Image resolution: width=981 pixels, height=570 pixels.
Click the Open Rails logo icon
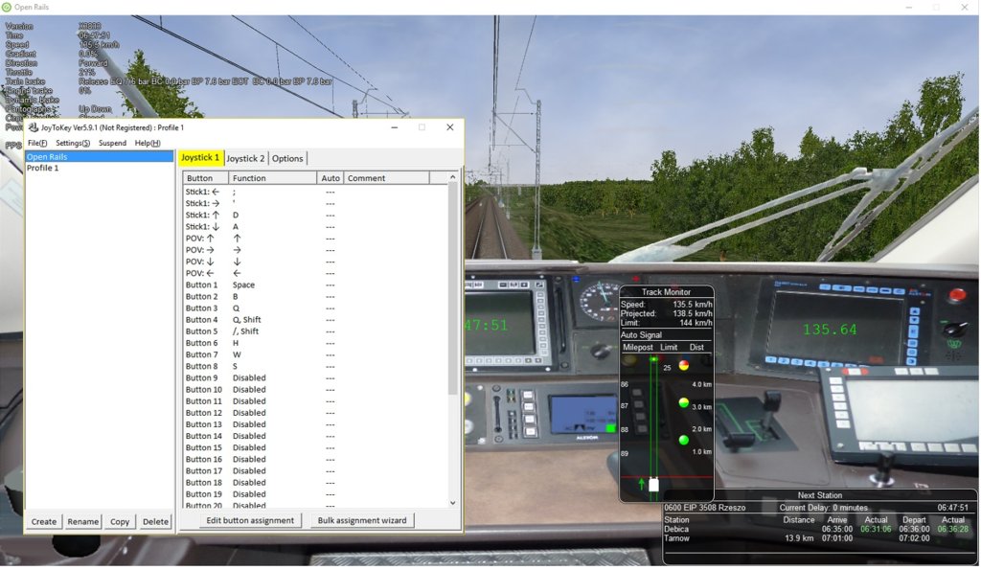7,7
